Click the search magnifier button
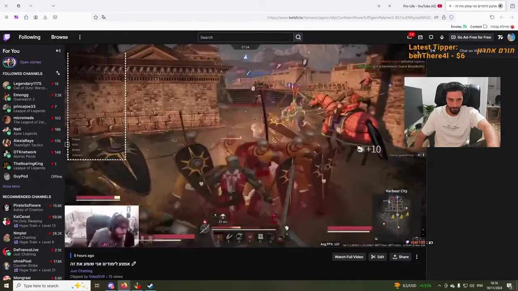This screenshot has width=518, height=291. pyautogui.click(x=298, y=37)
